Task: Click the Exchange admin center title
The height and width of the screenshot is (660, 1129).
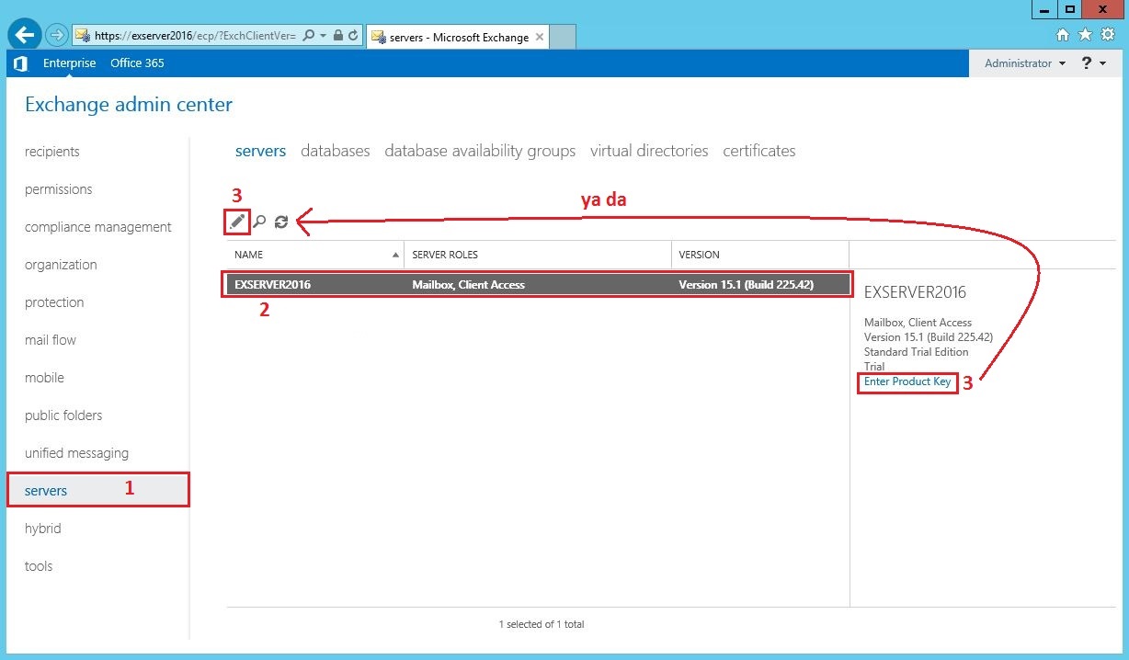Action: click(x=129, y=105)
